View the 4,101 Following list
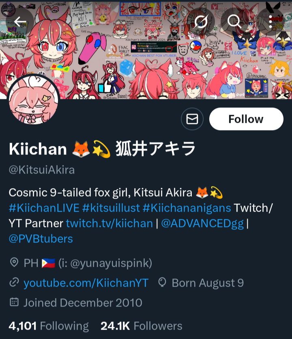The image size is (292, 339). 49,326
